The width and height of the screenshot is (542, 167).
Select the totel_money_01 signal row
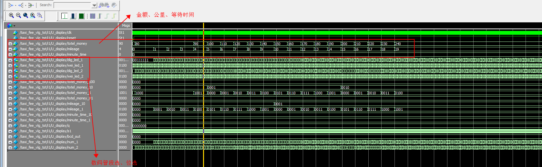[62, 98]
